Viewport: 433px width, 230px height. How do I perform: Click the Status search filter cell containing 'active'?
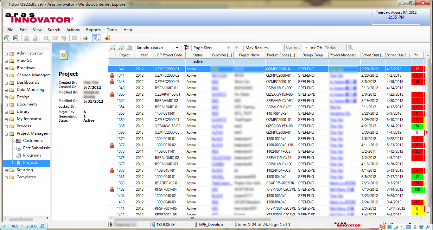[x=198, y=61]
